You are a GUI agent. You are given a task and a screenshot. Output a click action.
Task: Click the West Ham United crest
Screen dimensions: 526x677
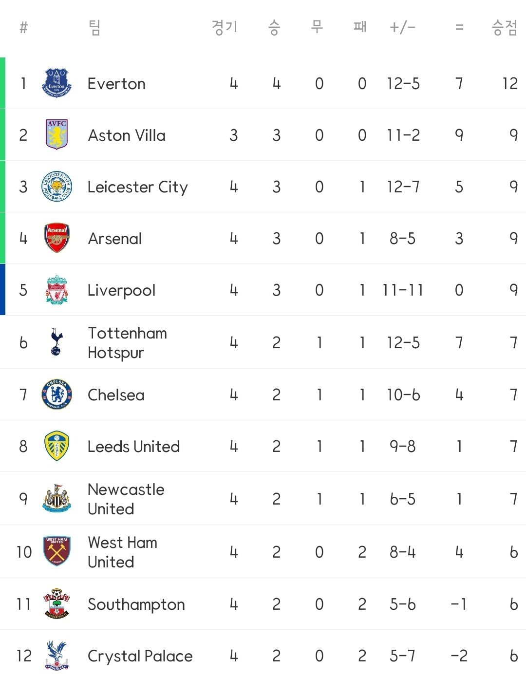coord(57,551)
